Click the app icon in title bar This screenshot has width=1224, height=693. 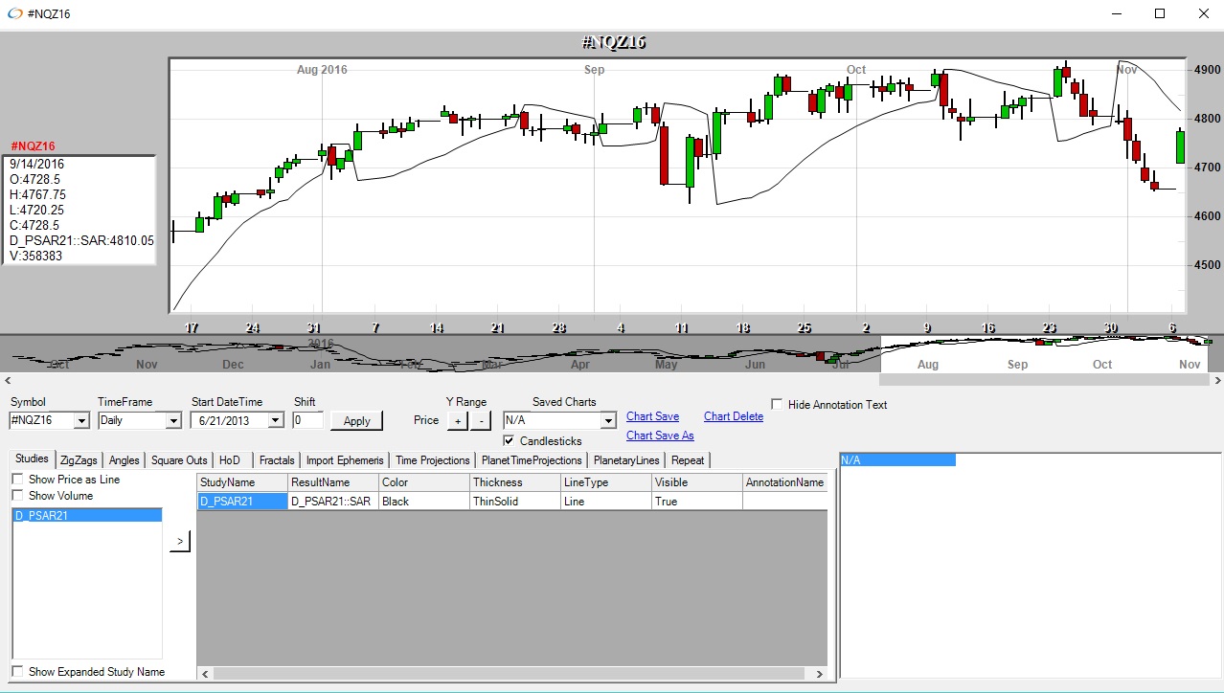[x=14, y=13]
